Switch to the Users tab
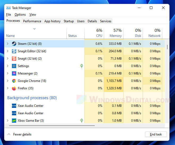Screen dimensions: 175x145 81,21
